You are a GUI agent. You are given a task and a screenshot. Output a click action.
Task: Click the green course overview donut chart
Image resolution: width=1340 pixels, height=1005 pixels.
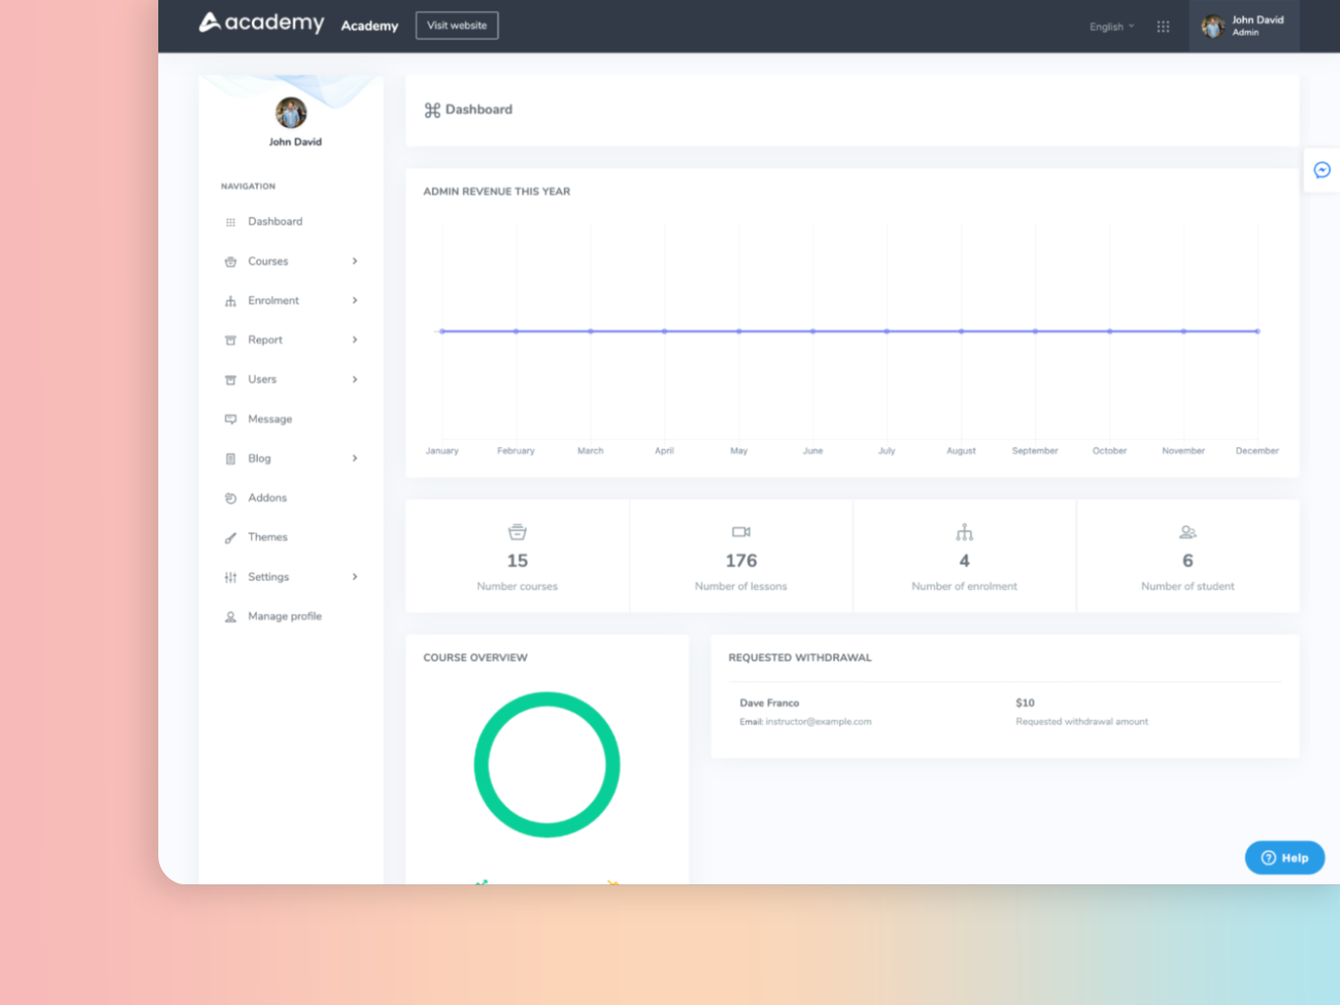[547, 695]
